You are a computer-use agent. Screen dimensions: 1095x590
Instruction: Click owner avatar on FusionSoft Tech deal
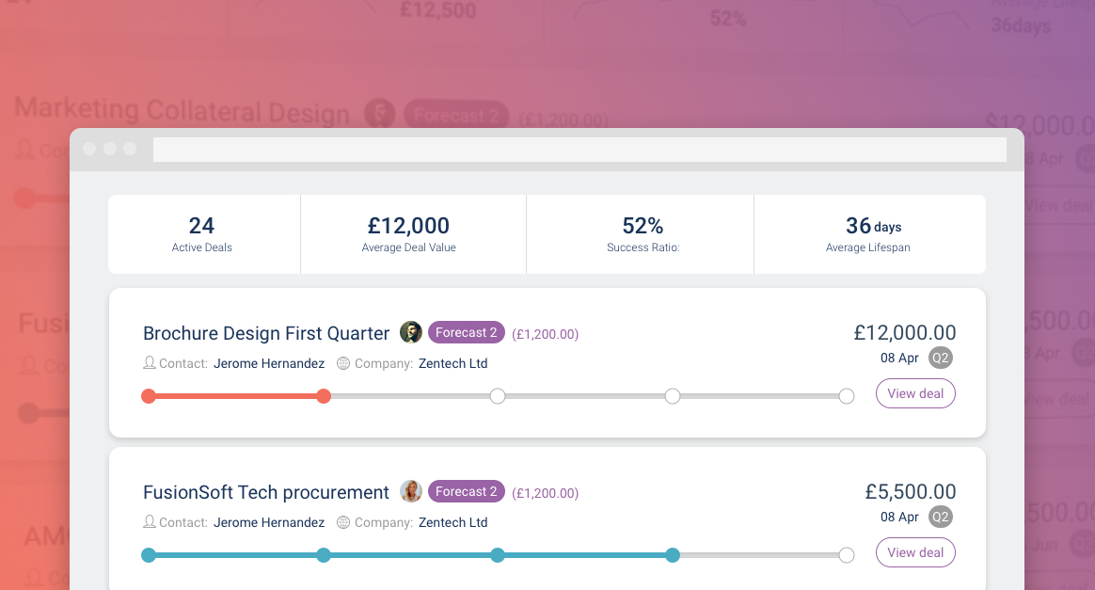410,491
